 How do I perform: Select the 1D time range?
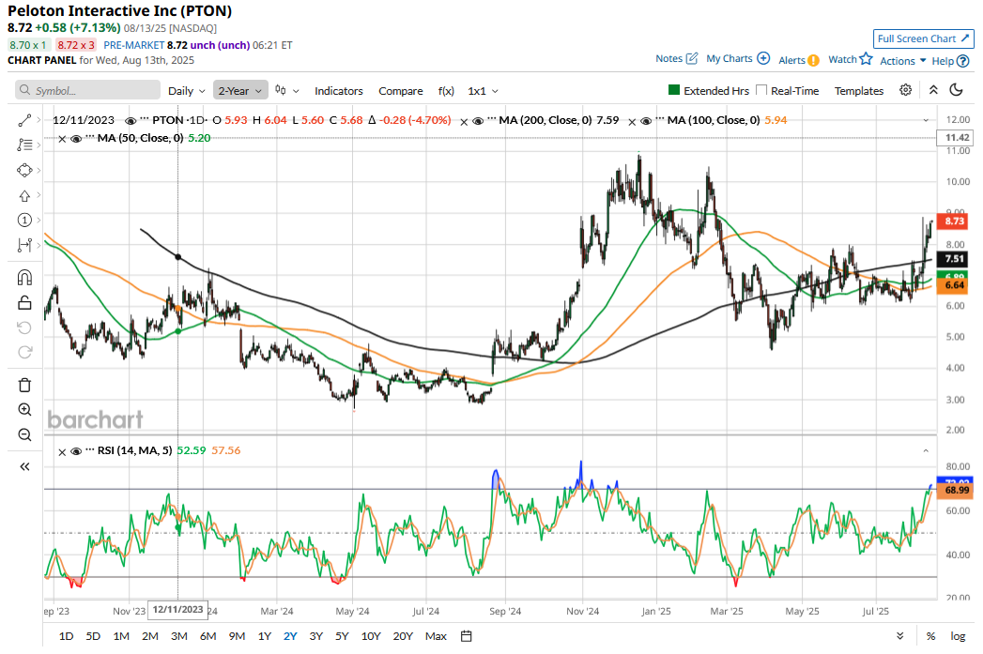[66, 636]
